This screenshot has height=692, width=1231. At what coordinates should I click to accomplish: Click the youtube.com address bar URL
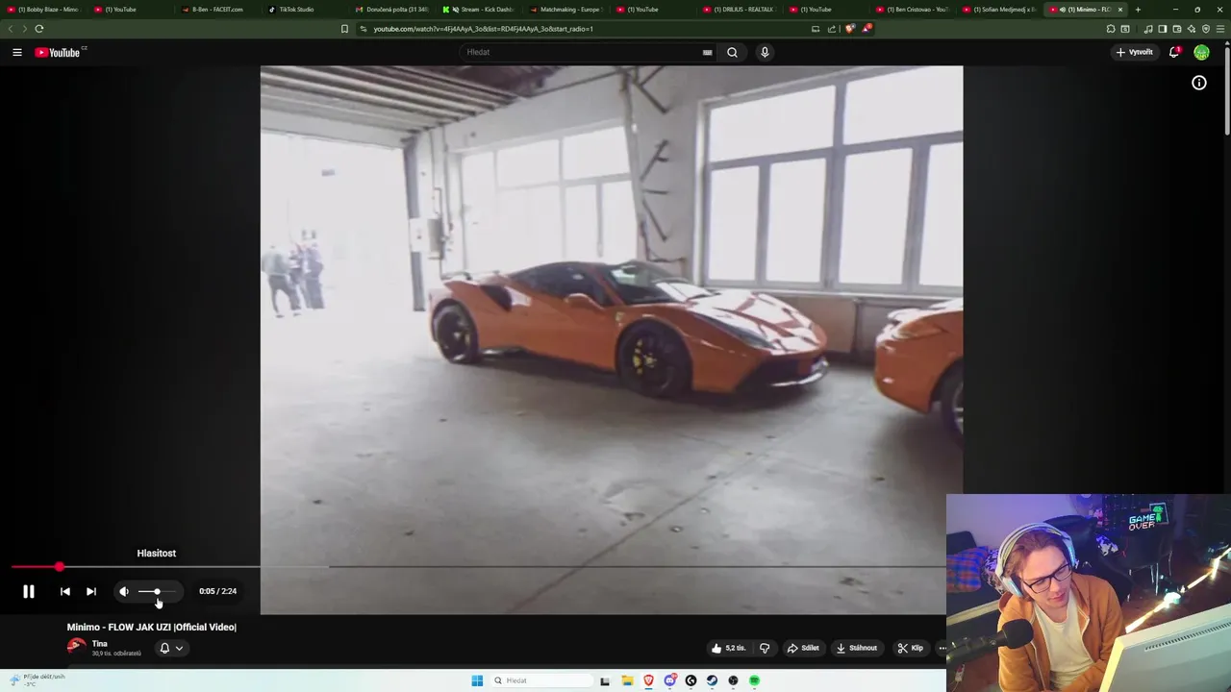coord(483,29)
